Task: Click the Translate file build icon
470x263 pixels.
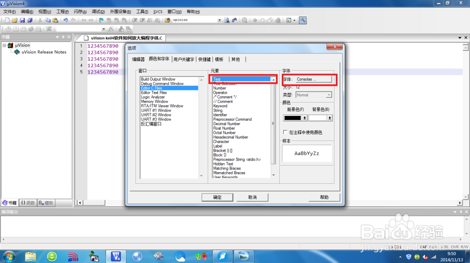Action: pyautogui.click(x=8, y=29)
